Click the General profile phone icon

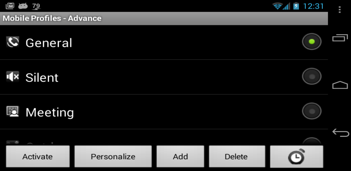(13, 42)
